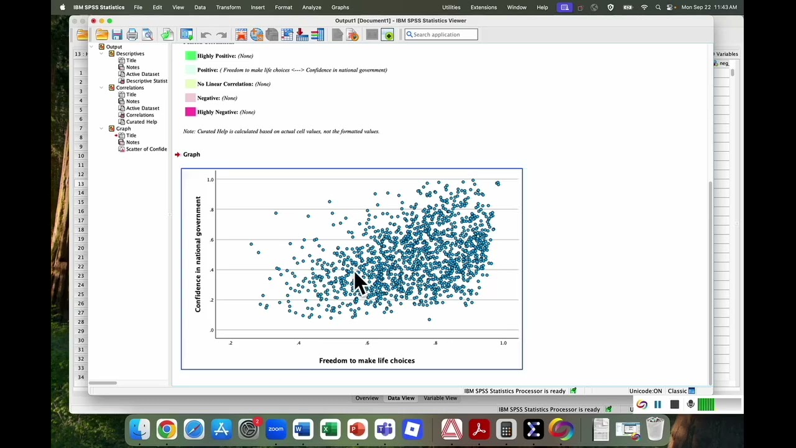796x448 pixels.
Task: Collapse the Graph outline branch
Action: pos(102,129)
